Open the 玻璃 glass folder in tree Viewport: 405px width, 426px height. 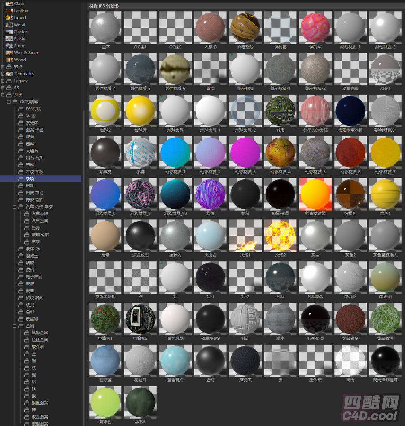pos(30,263)
